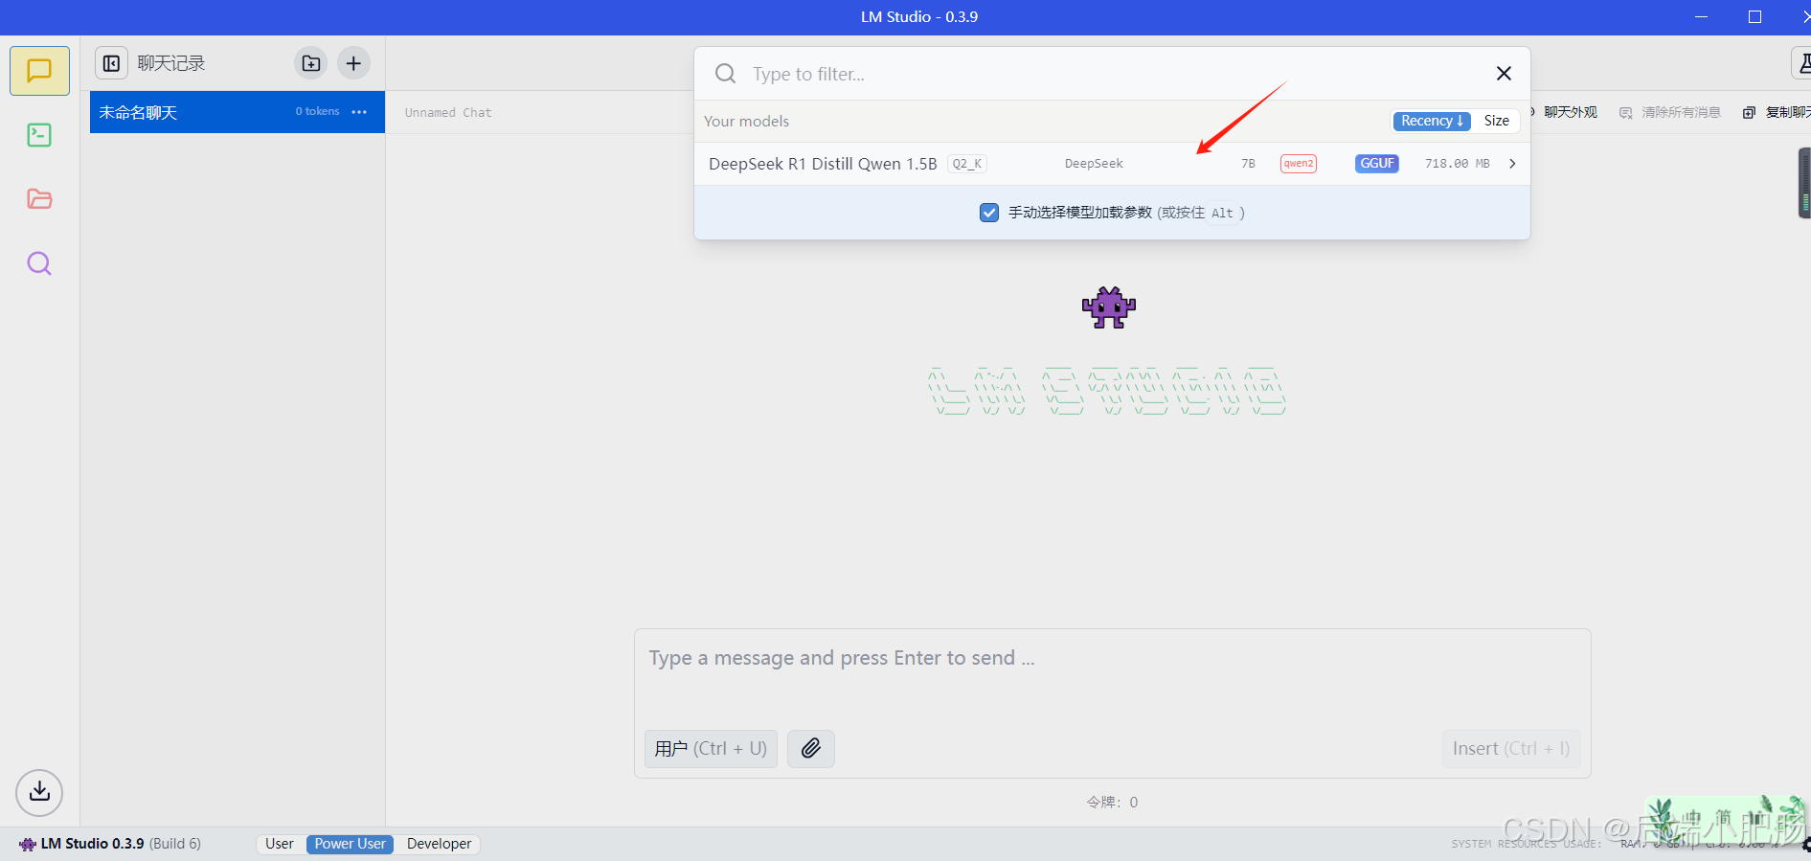Screen dimensions: 1811x861
Task: Toggle manual model load parameters checkbox
Action: click(989, 213)
